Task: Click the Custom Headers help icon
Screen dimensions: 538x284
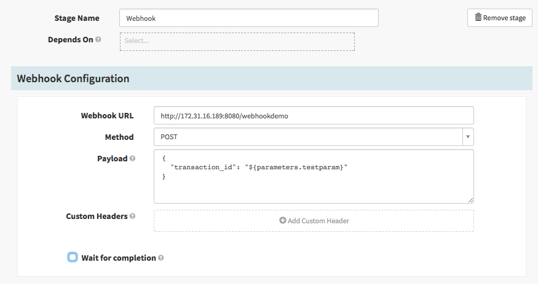Action: coord(132,217)
